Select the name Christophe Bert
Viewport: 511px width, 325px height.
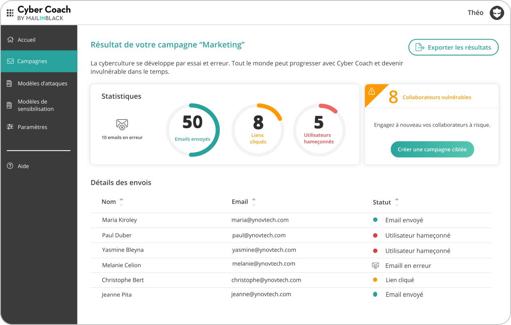[x=123, y=280]
